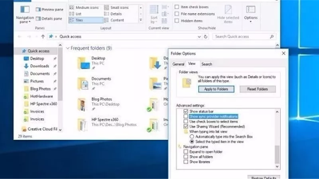Open the Sort by menu
319x179 pixels.
tap(154, 14)
